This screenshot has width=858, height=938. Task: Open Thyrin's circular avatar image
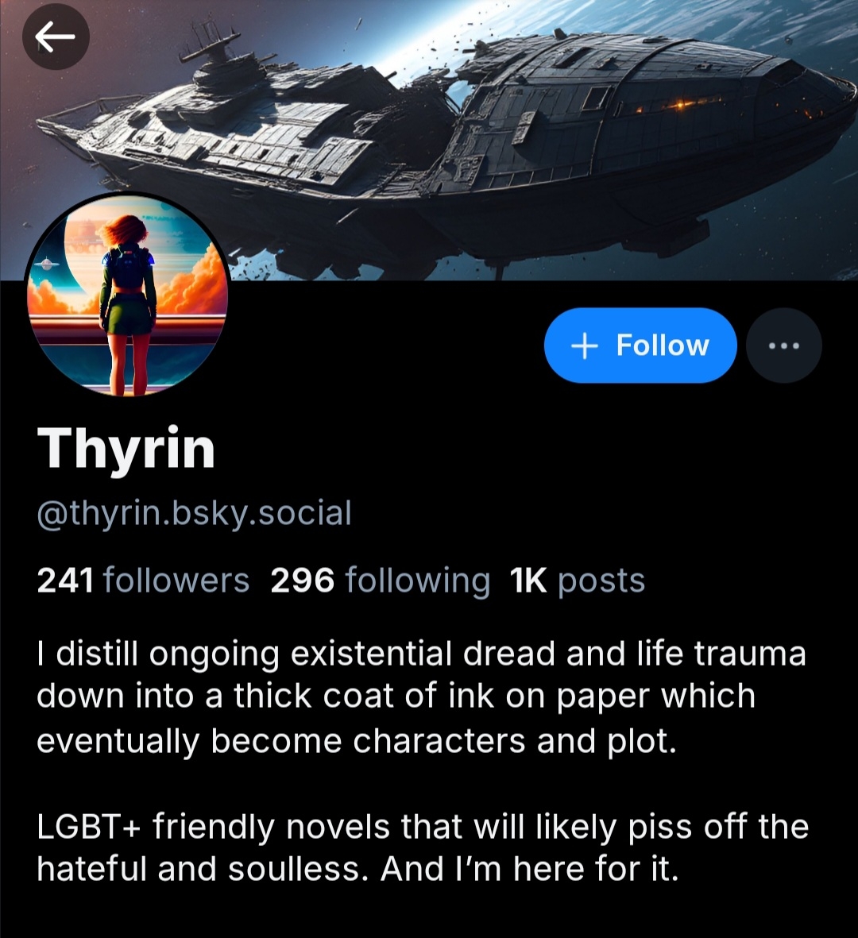[x=127, y=295]
